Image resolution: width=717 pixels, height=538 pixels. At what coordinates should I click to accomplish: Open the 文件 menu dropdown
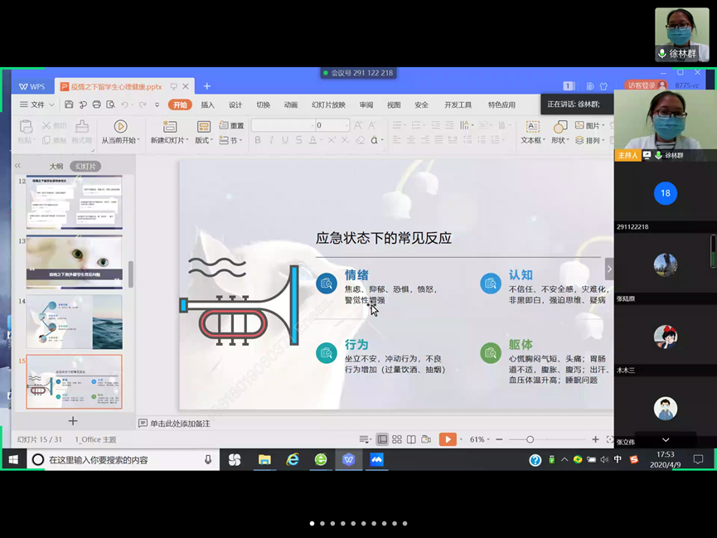(36, 105)
